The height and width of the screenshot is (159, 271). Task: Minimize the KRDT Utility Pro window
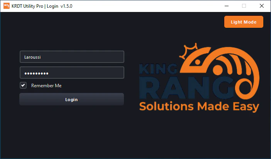tap(226, 6)
